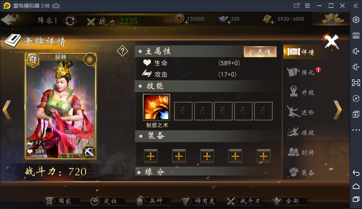Go to the next card arrow

click(x=338, y=110)
